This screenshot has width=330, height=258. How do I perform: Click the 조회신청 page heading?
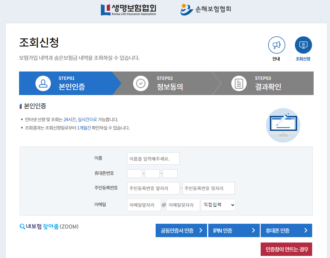coord(39,43)
